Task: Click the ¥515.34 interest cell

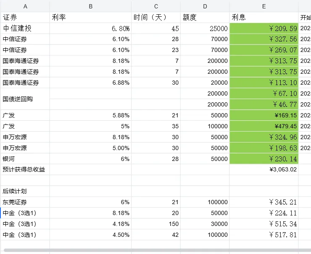Action: tap(264, 224)
